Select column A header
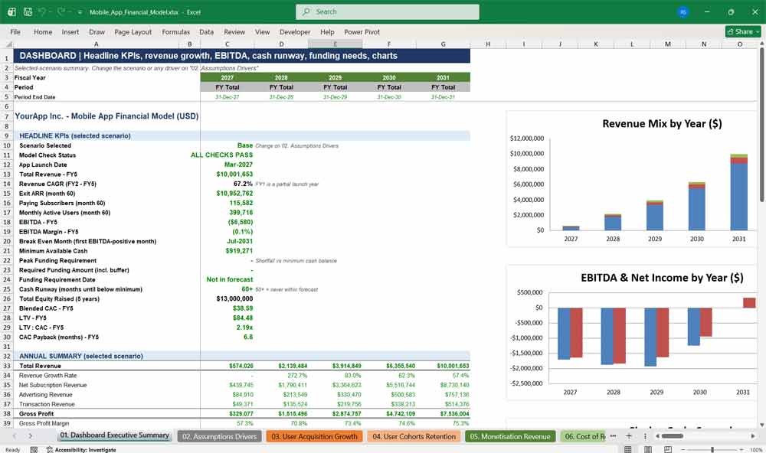The image size is (766, 453). 97,44
